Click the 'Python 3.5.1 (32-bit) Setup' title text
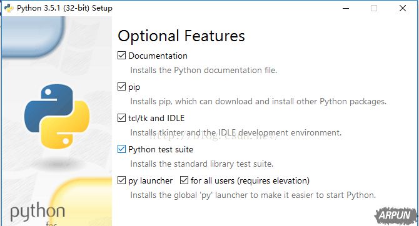 pos(64,8)
